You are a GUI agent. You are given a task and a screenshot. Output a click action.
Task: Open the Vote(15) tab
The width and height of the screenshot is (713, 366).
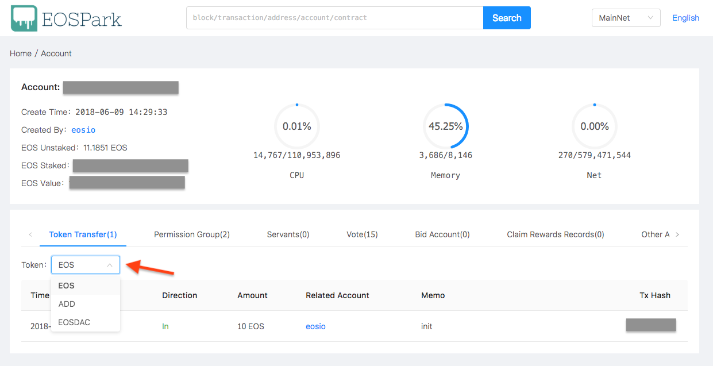click(362, 234)
